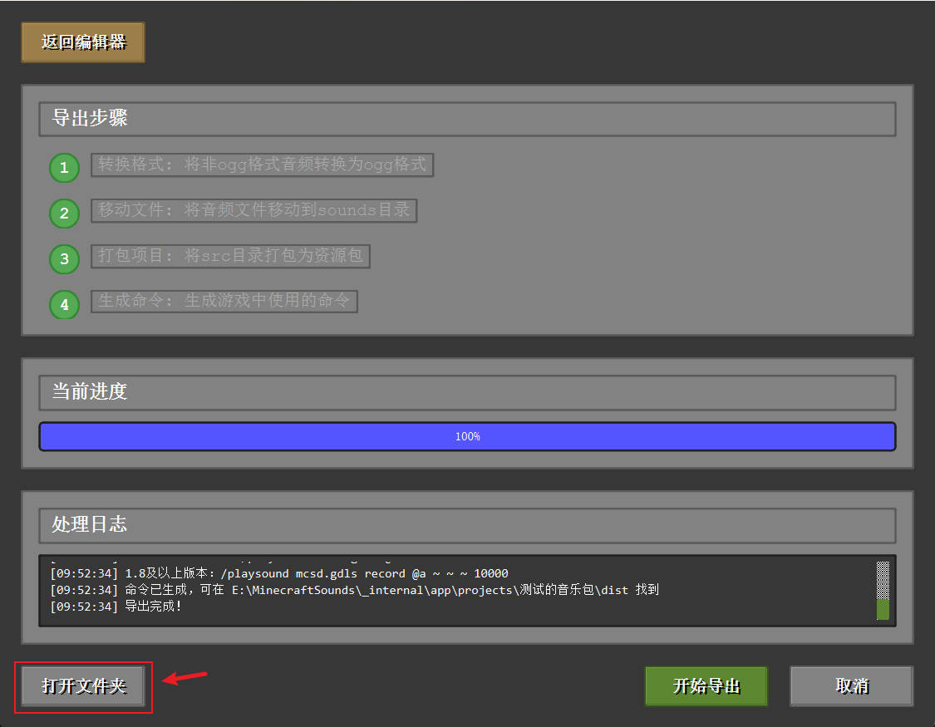Viewport: 935px width, 727px height.
Task: Open the export folder with 打开文件夹
Action: 84,686
